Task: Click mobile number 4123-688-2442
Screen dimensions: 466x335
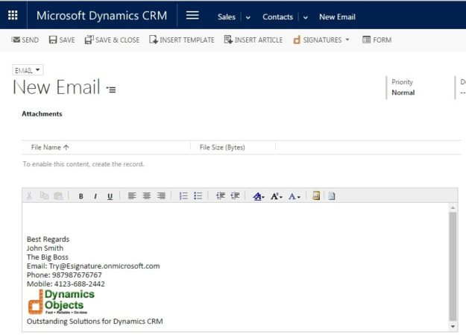Action: [79, 284]
